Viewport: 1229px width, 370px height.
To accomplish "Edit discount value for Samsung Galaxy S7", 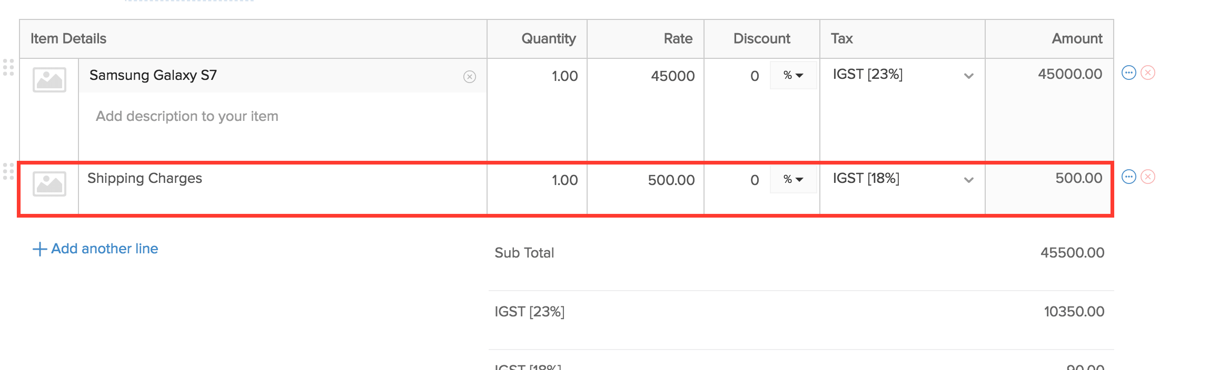I will (742, 76).
